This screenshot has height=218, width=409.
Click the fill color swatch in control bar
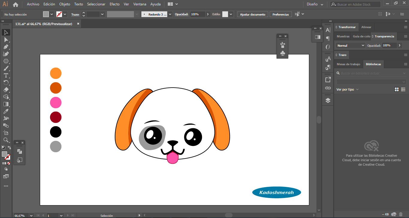coord(46,14)
